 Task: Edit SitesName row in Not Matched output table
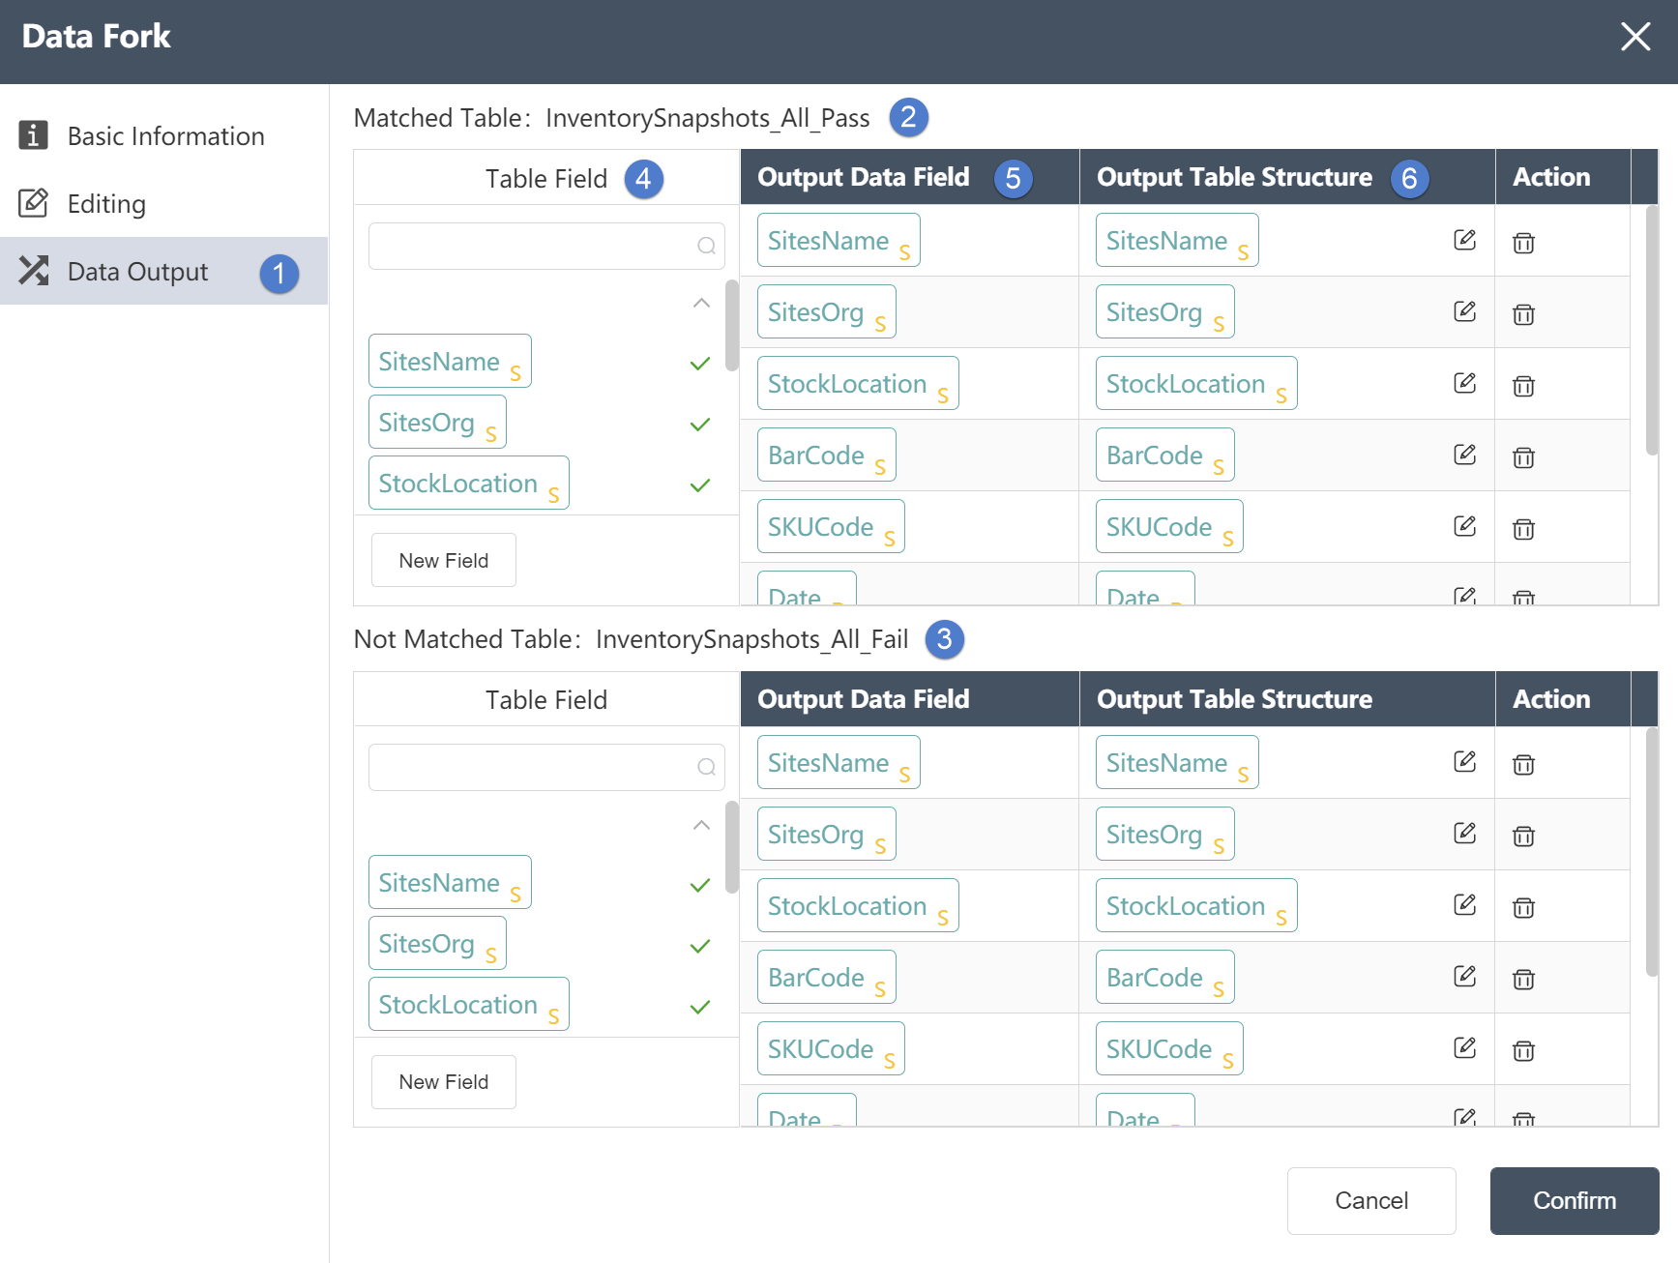tap(1464, 762)
